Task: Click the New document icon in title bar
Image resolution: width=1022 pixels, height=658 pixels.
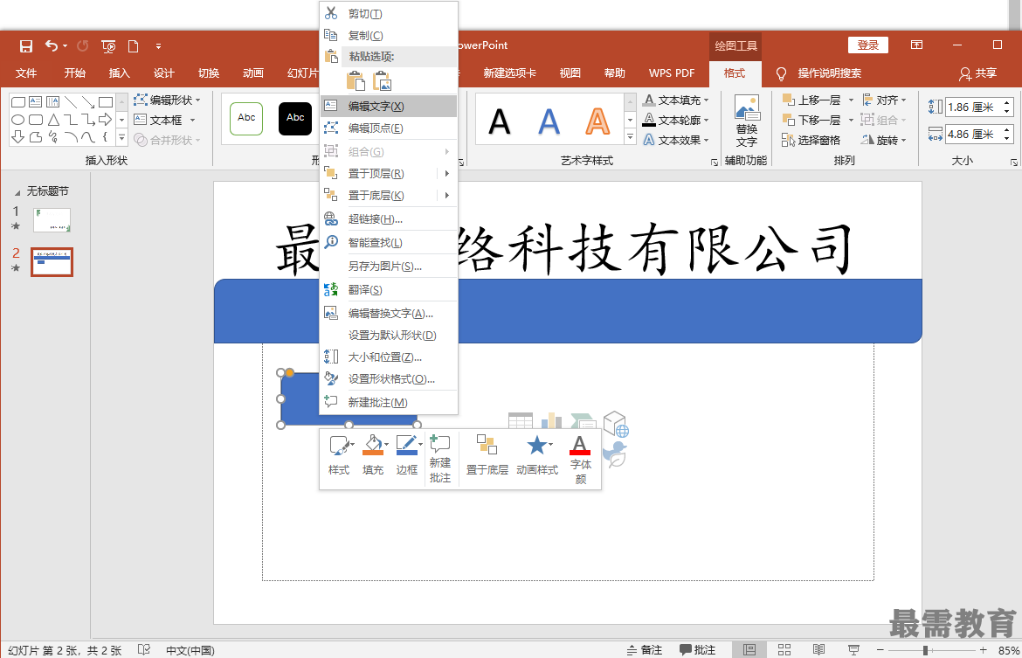Action: pyautogui.click(x=134, y=46)
